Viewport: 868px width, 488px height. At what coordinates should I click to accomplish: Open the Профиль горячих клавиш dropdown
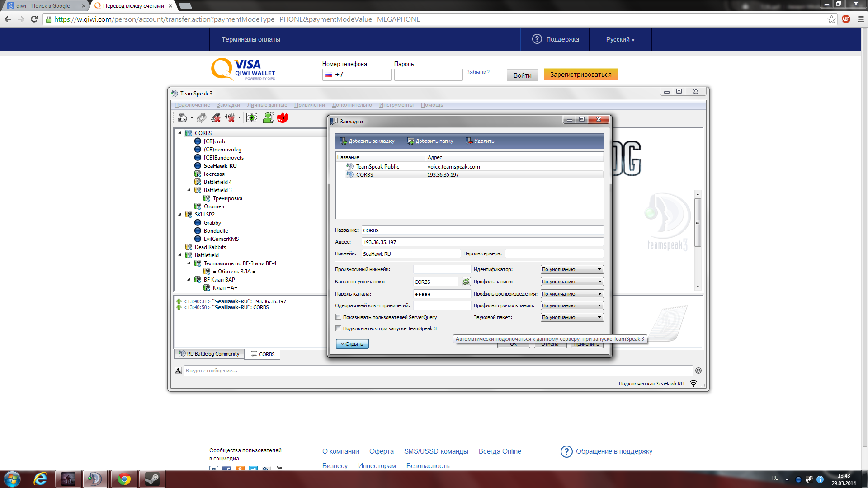coord(572,305)
